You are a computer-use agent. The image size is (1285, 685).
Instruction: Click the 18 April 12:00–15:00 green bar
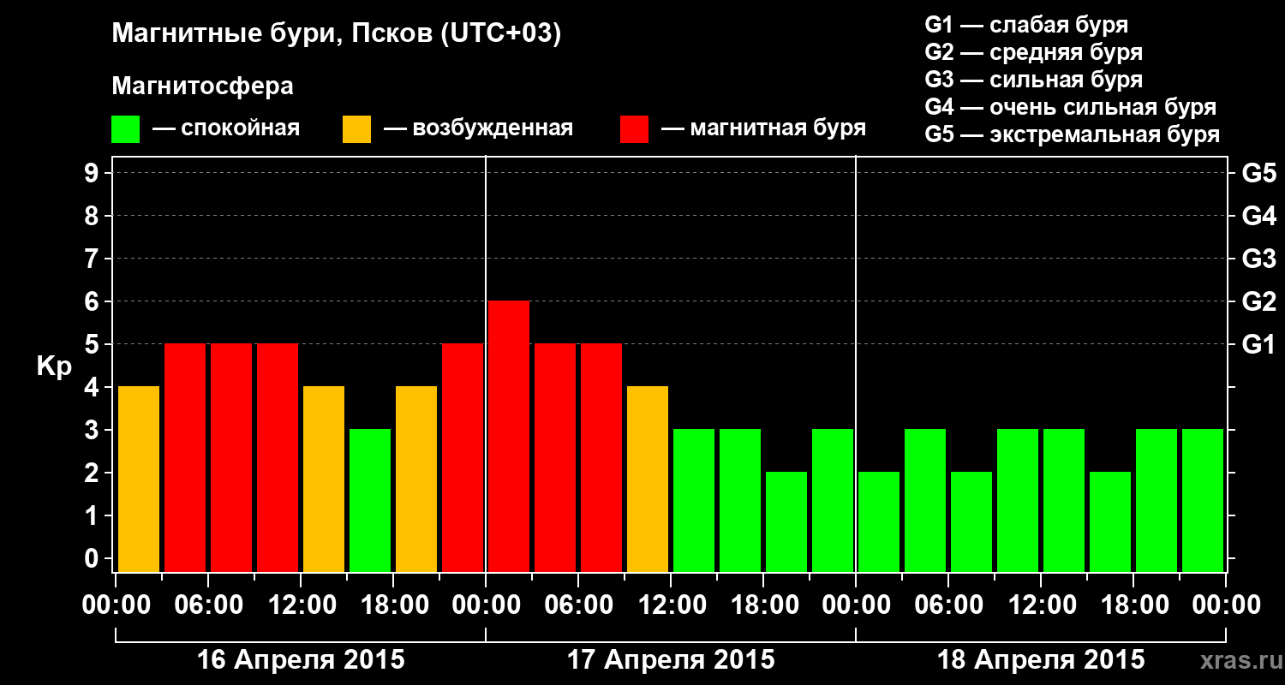coord(1064,500)
